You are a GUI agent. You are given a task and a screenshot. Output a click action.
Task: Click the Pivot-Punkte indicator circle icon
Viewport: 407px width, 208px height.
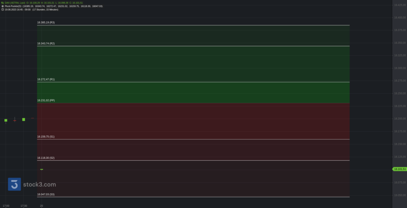click(3, 6)
